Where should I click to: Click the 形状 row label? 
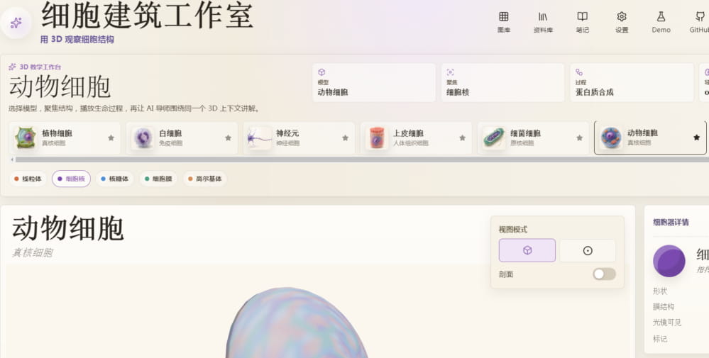click(660, 291)
